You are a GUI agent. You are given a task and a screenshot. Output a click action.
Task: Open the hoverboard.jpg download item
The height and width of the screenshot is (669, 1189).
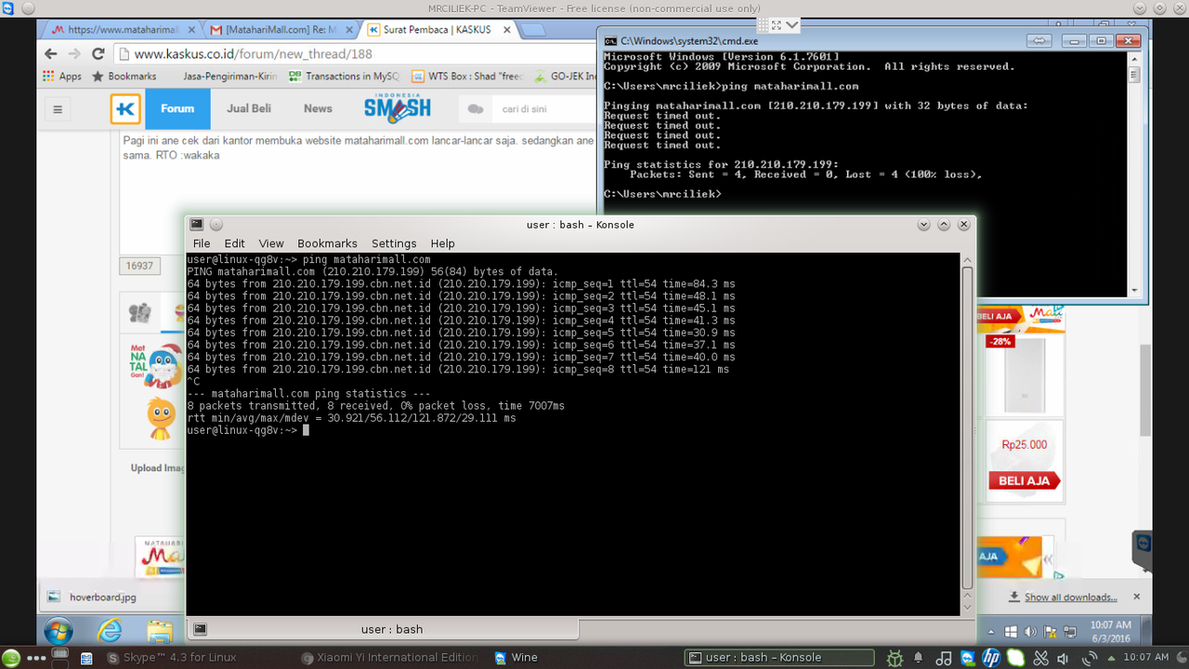point(102,597)
